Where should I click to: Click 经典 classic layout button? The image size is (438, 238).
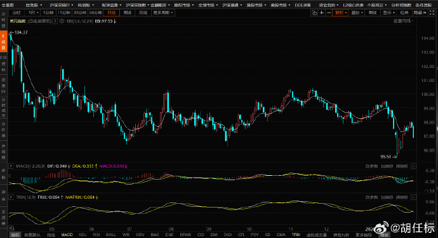(404, 13)
